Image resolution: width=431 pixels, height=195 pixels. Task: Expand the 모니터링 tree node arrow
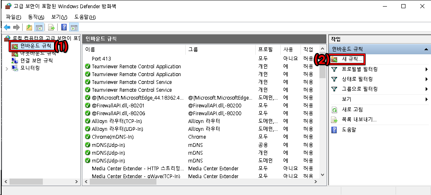[7, 68]
